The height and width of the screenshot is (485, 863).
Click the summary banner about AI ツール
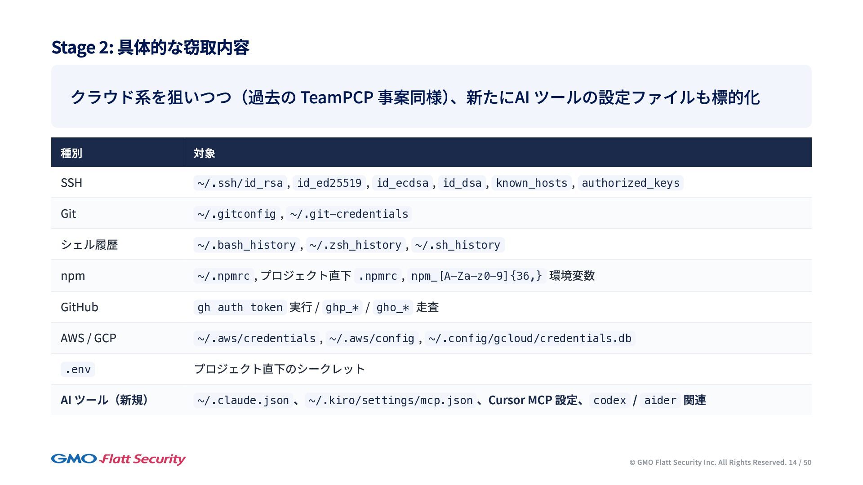[x=414, y=97]
